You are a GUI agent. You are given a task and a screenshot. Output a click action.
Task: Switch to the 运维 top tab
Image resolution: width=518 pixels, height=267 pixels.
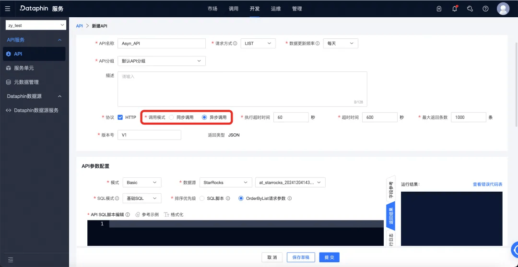tap(276, 9)
